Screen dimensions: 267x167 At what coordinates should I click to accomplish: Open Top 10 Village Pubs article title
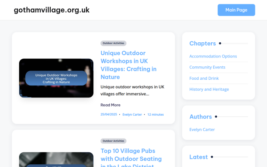click(x=131, y=157)
